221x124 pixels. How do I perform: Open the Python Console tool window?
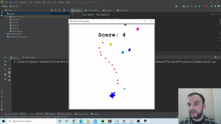tap(81, 114)
